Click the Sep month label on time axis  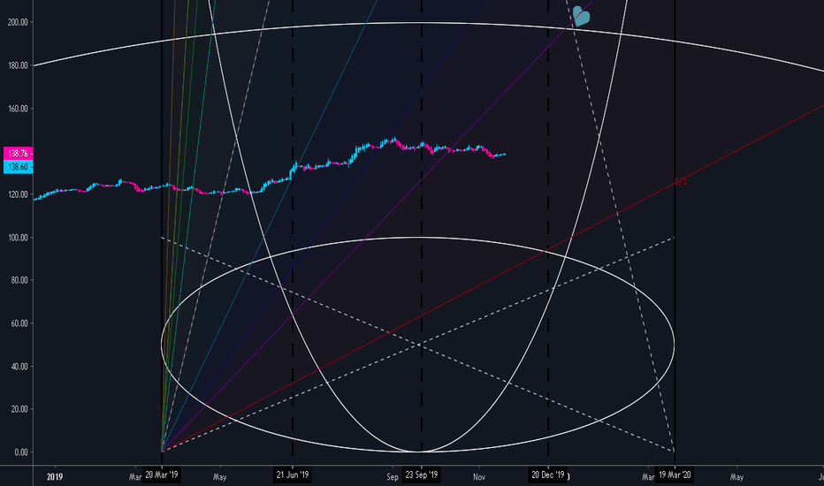coord(393,477)
